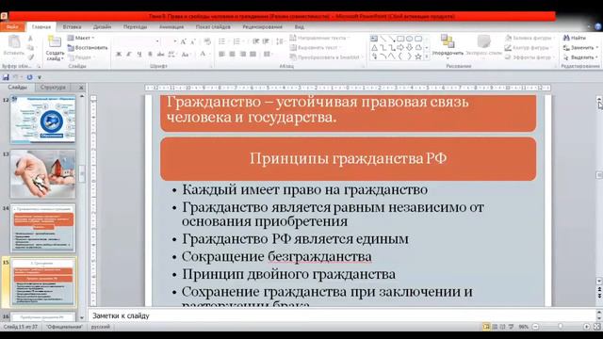Start slideshow view from status bar
603x339 pixels.
click(x=511, y=327)
